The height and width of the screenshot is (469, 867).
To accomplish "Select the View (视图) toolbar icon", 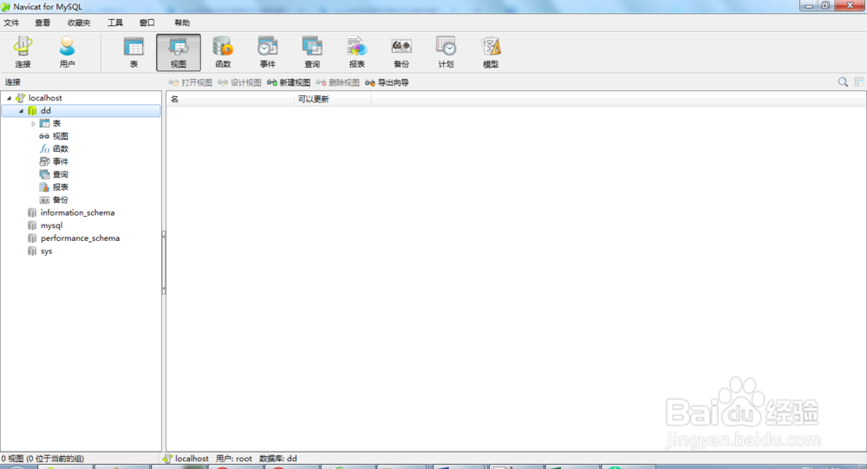I will (x=178, y=52).
